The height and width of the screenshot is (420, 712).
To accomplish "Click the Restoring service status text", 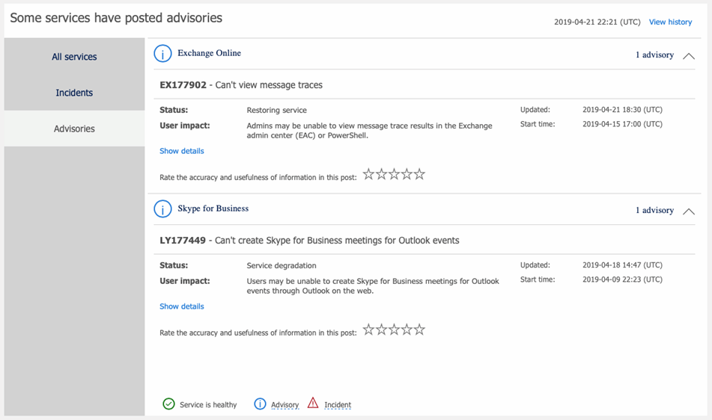I will pyautogui.click(x=276, y=110).
